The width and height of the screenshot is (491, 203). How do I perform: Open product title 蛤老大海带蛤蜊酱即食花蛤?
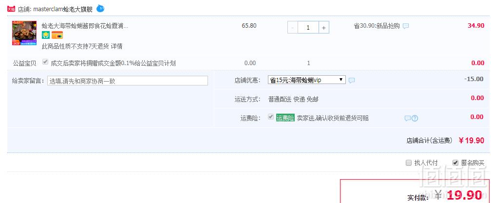click(85, 26)
